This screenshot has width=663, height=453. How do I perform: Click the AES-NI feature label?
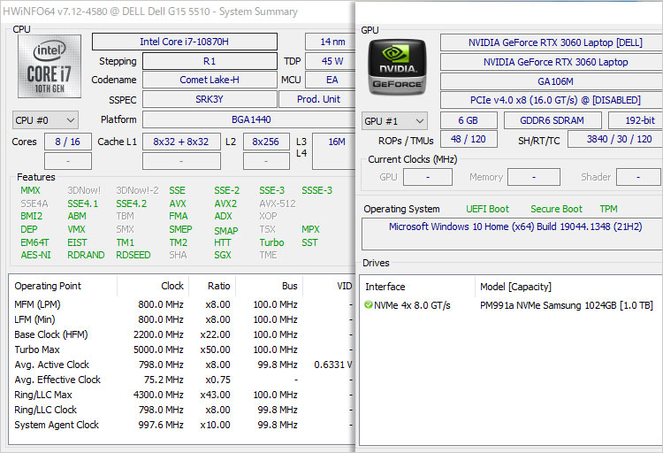35,256
